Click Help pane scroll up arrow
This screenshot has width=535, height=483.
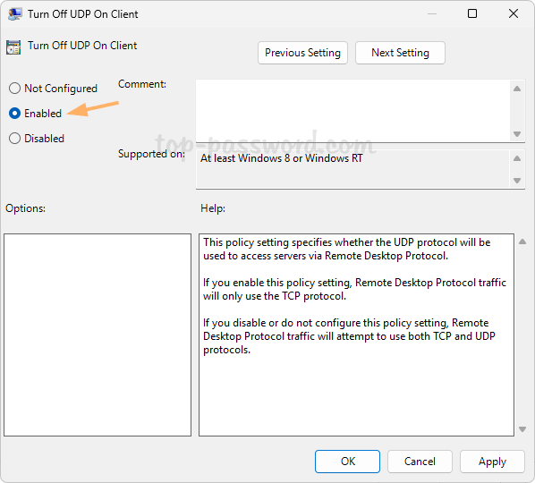522,241
